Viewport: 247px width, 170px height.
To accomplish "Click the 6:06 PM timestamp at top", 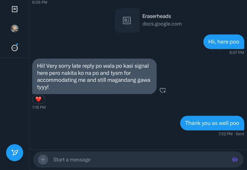I will 40,2.
